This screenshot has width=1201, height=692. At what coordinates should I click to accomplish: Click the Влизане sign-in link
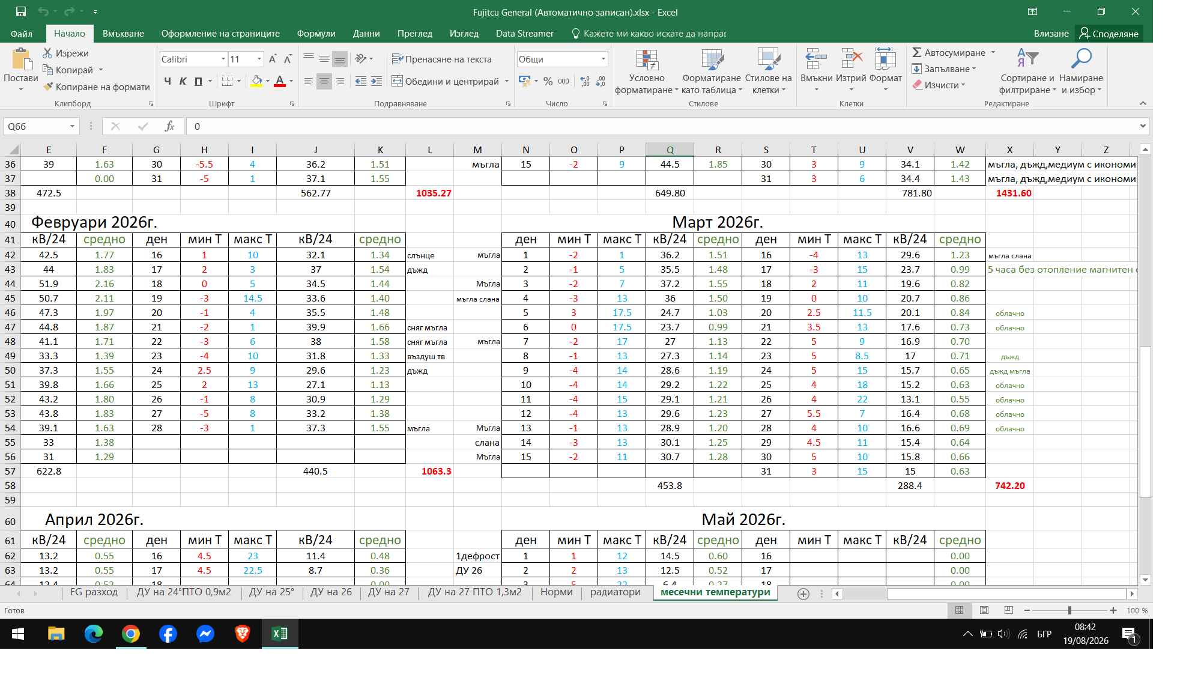(x=1051, y=34)
